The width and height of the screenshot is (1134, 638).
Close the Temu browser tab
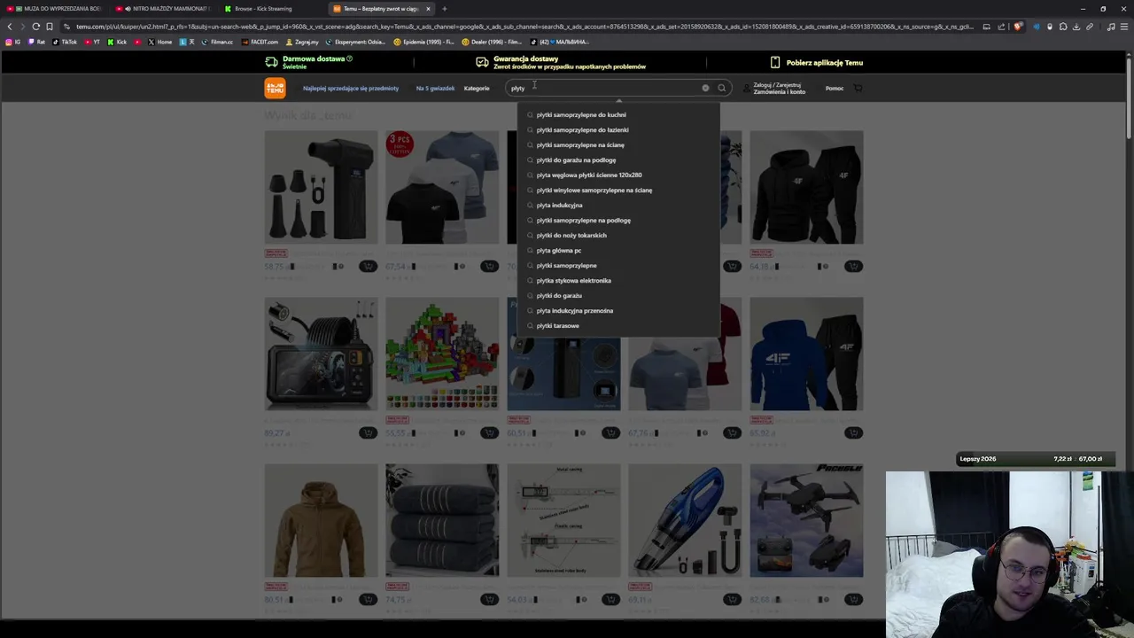(x=428, y=9)
